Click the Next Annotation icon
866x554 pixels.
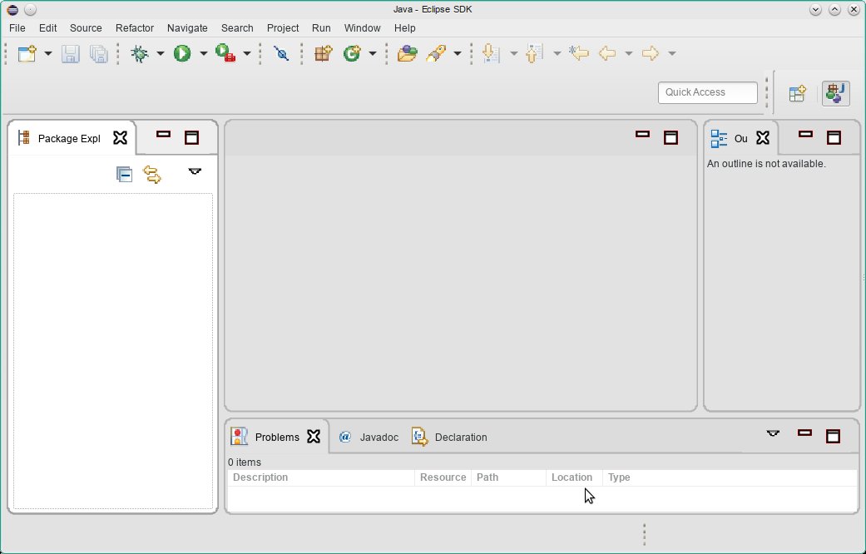[x=491, y=53]
